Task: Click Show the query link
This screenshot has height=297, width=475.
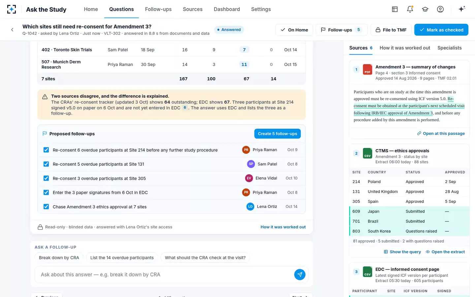Action: coord(402,252)
